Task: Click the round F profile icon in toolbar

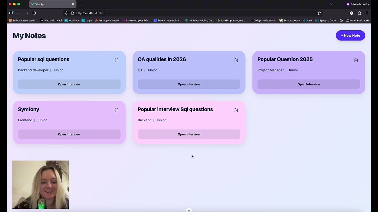Action: 351,13
